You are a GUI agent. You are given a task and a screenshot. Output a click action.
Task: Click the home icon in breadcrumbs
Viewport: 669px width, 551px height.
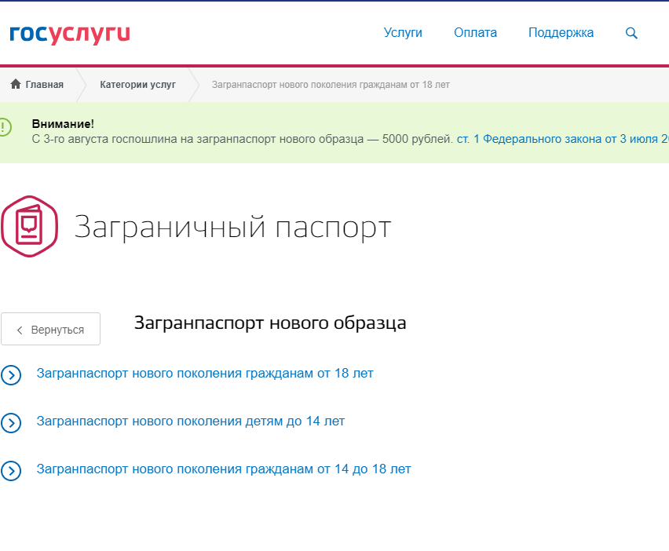tap(16, 84)
